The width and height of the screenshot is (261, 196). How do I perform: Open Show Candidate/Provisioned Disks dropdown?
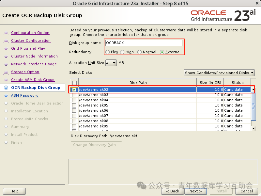pyautogui.click(x=219, y=73)
